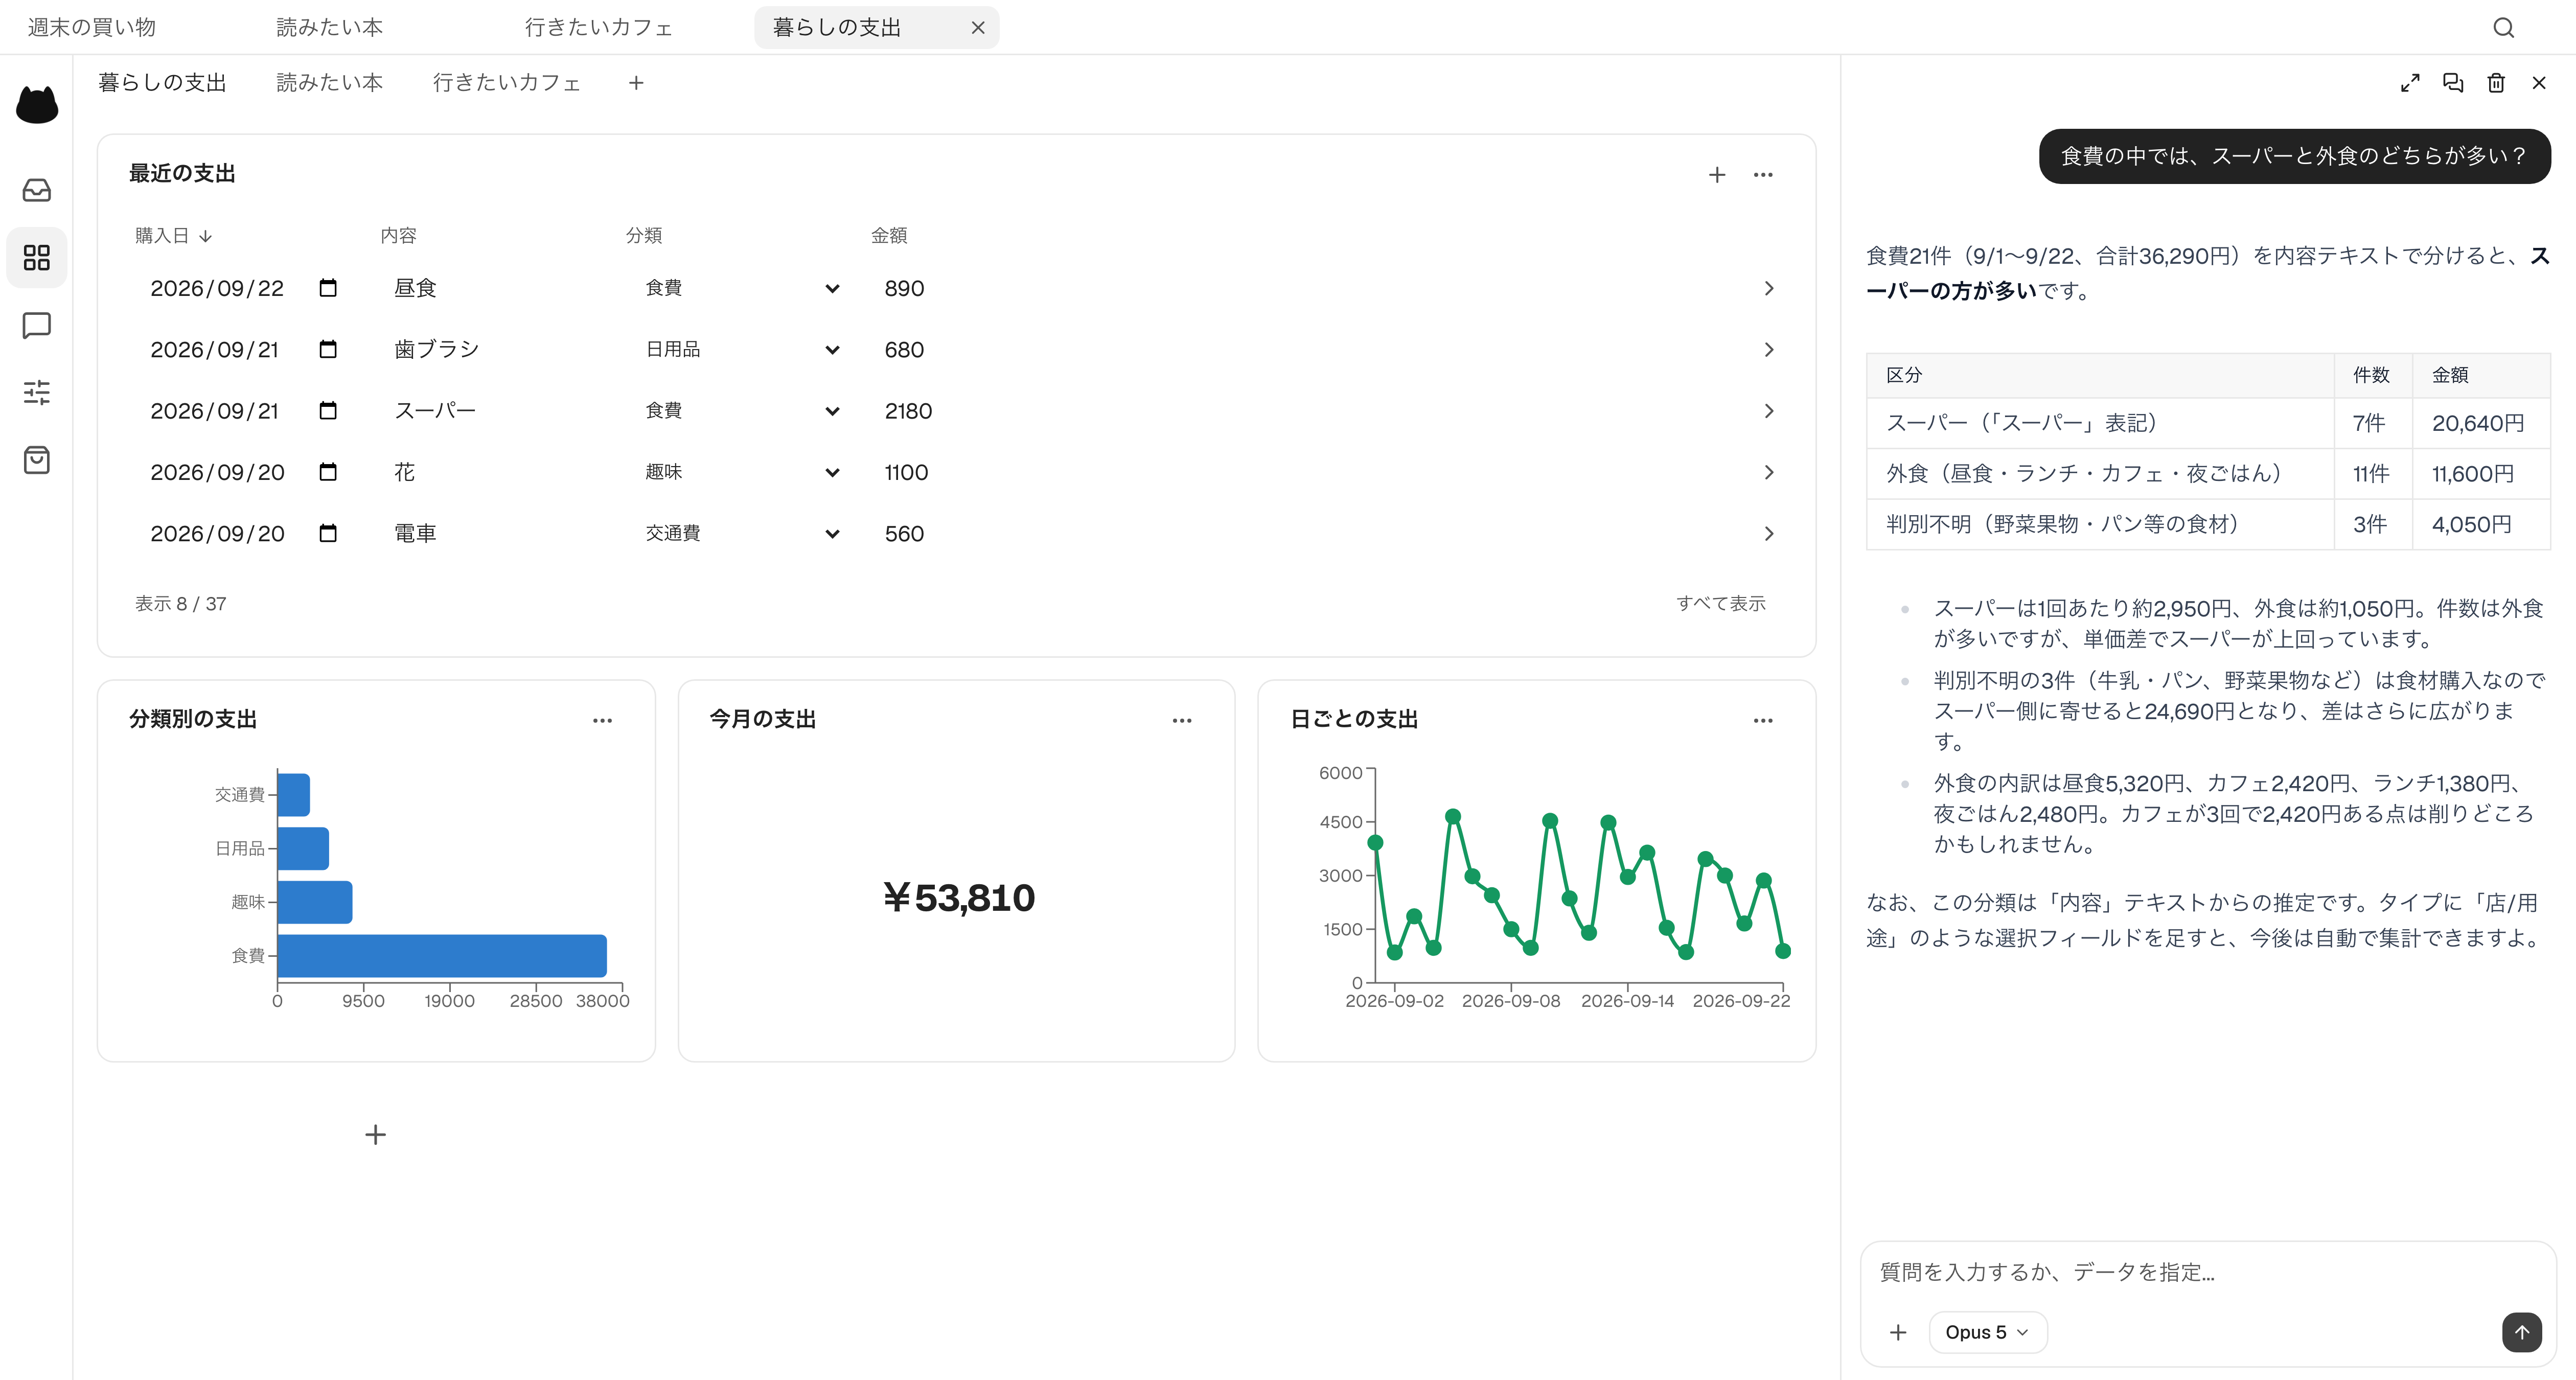
Task: Click the 内容 column header
Action: point(398,236)
